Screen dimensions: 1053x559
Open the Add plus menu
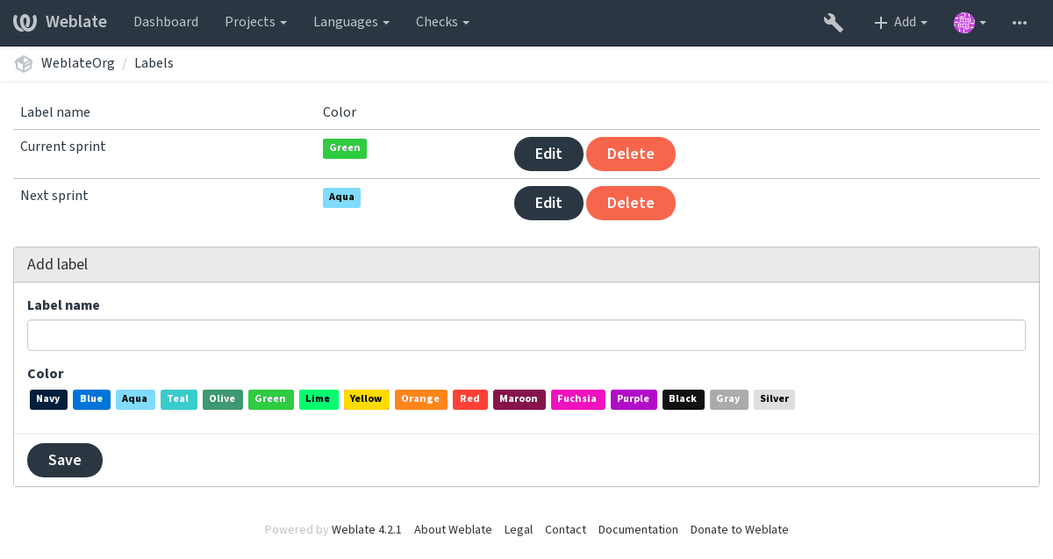pos(900,23)
